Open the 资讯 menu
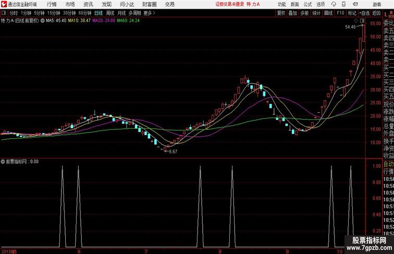Viewport: 394px width, 254px height. pos(88,4)
